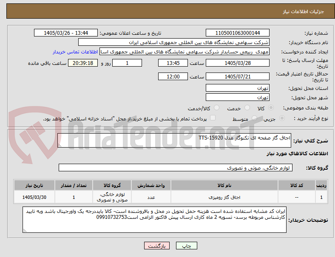
Task: Click the ردیف column header
Action: 321,185
